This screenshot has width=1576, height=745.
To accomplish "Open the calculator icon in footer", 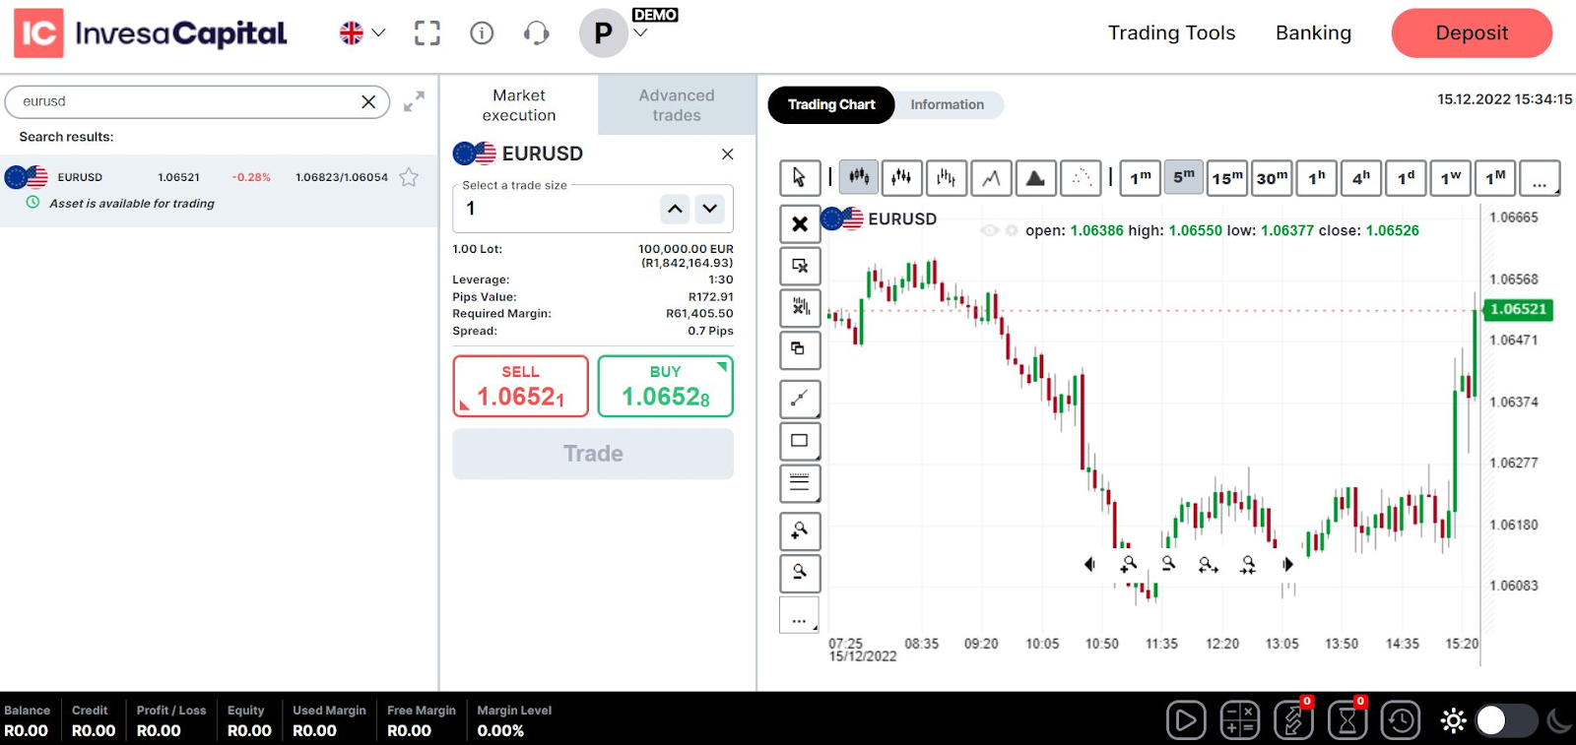I will (1239, 720).
